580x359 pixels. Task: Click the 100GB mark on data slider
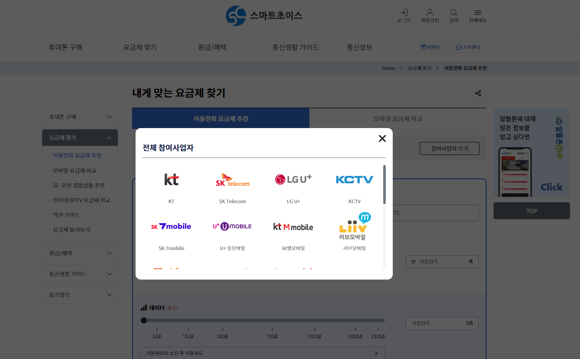[315, 336]
